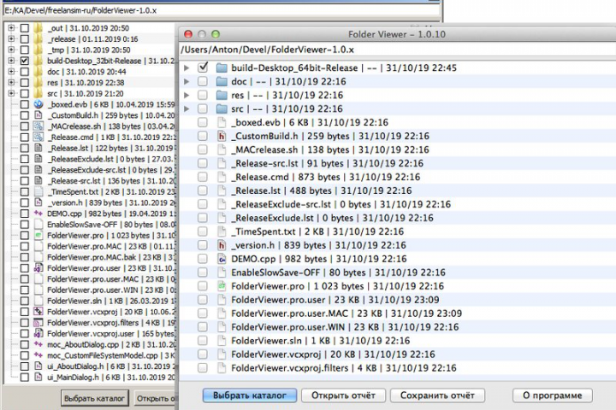
Task: Click the FolderViewer.vcxproj icon in Windows window
Action: point(38,312)
